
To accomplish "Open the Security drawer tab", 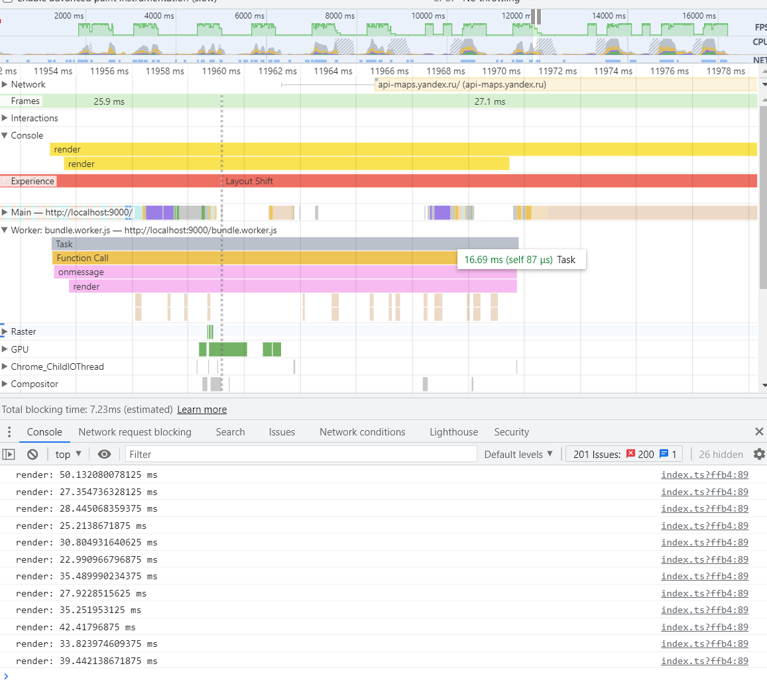I will (x=512, y=432).
